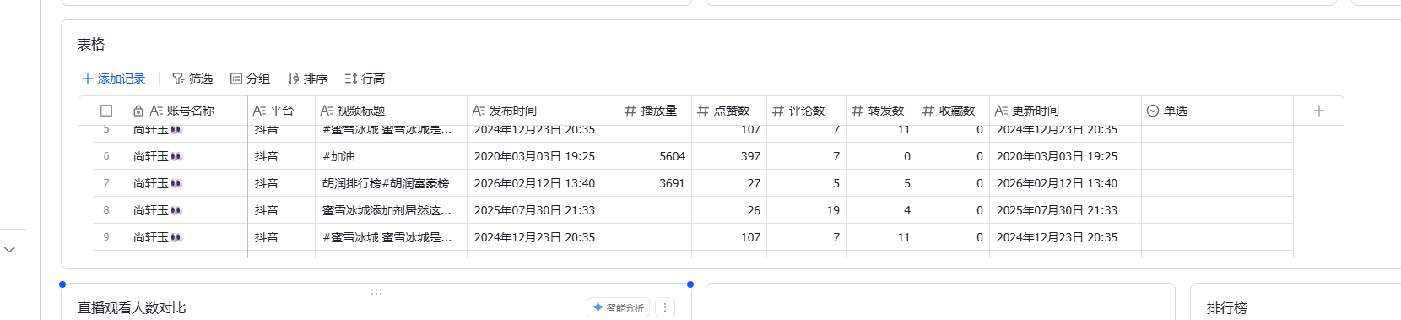This screenshot has width=1401, height=320.
Task: Open the 排序 sort option
Action: click(307, 79)
